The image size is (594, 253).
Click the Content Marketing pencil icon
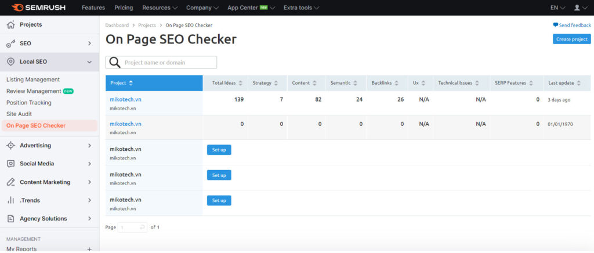(10, 182)
